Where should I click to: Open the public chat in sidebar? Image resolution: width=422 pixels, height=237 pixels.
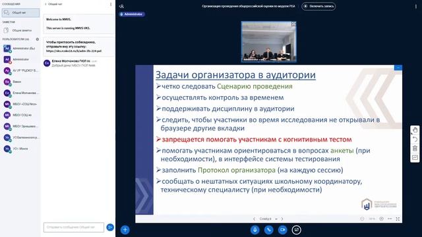pos(20,13)
